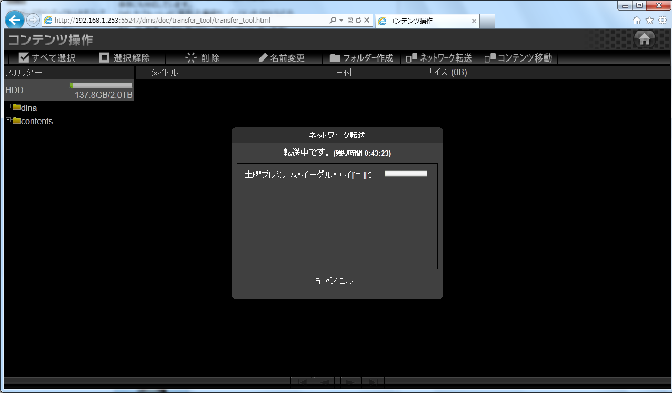Open the Favorites star menu

tap(649, 21)
